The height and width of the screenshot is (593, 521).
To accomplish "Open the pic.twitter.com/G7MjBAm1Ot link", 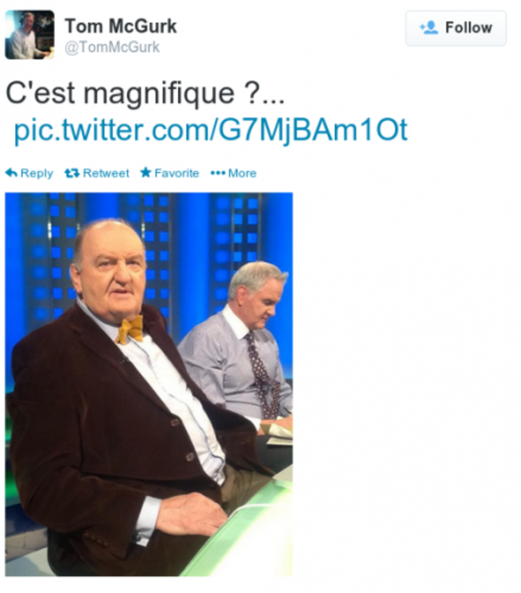I will click(x=211, y=130).
